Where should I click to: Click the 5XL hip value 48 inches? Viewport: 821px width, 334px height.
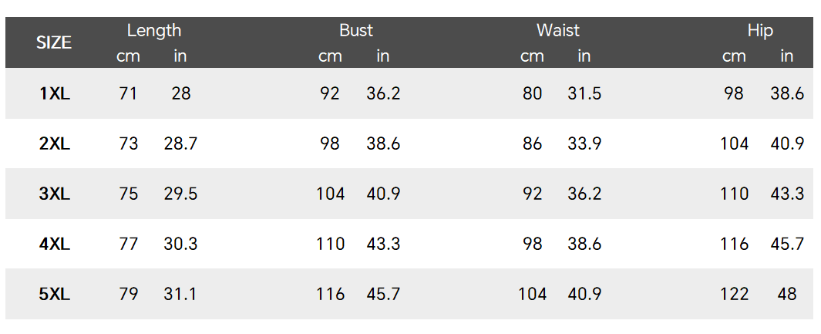tap(787, 294)
